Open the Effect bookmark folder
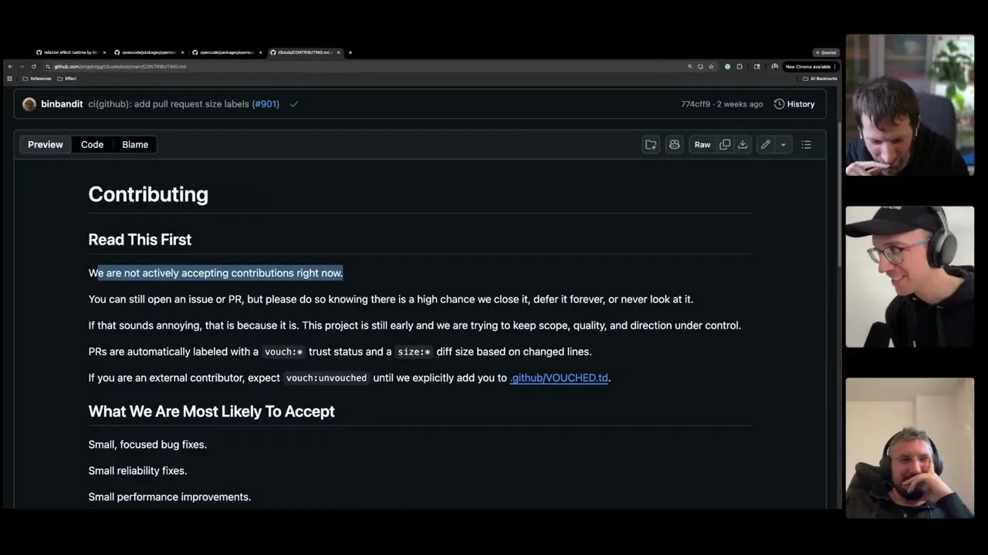This screenshot has height=555, width=988. pos(66,79)
